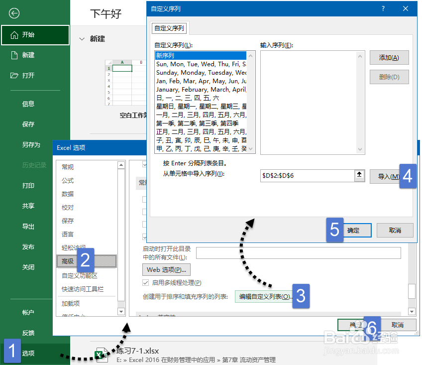
Task: Open the 打开 item in the sidebar
Action: [28, 75]
